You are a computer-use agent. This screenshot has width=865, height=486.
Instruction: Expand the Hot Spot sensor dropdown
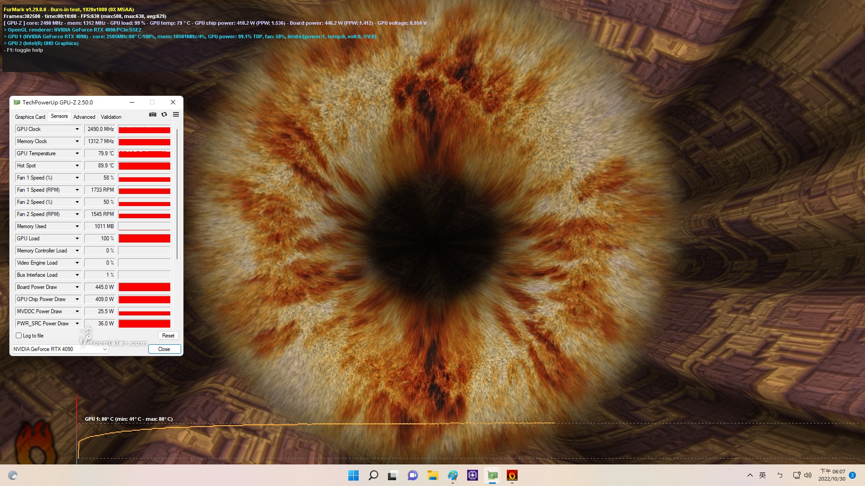(77, 166)
